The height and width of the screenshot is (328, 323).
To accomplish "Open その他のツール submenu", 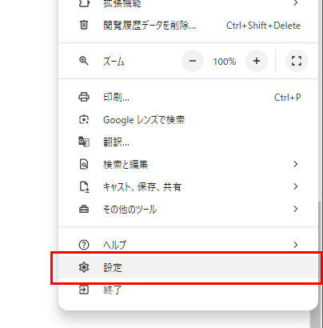I will (188, 209).
